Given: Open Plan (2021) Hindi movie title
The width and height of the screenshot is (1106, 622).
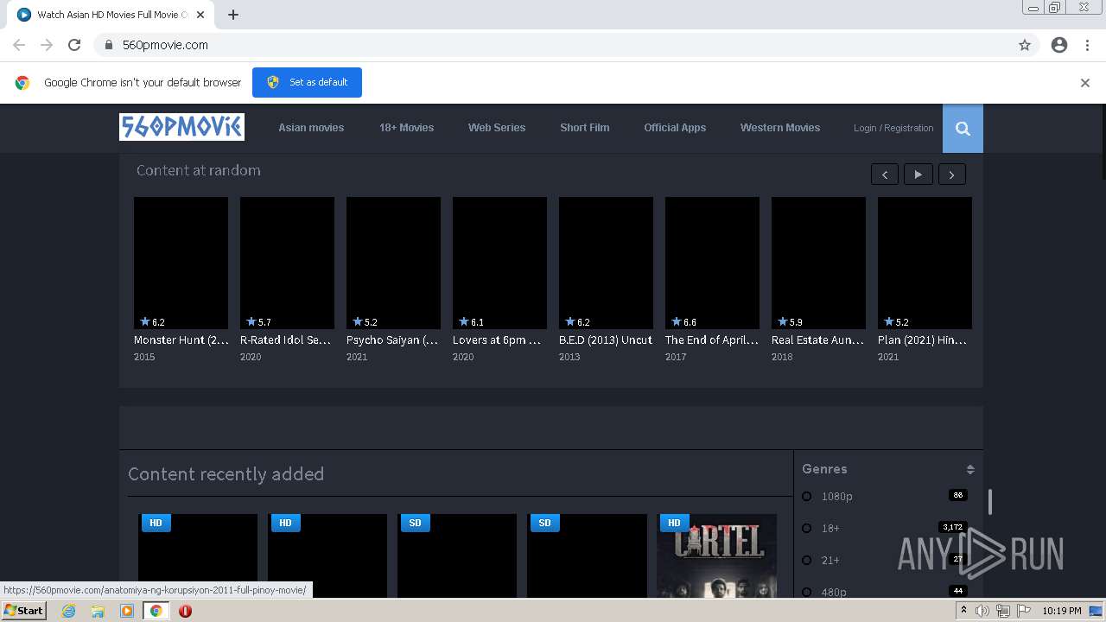Looking at the screenshot, I should 922,340.
